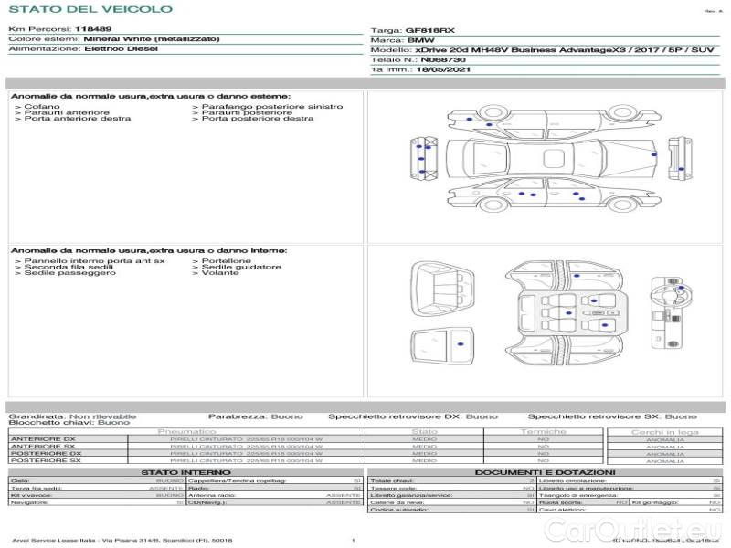Click the STATO INTERNO section header
The height and width of the screenshot is (548, 731).
185,472
